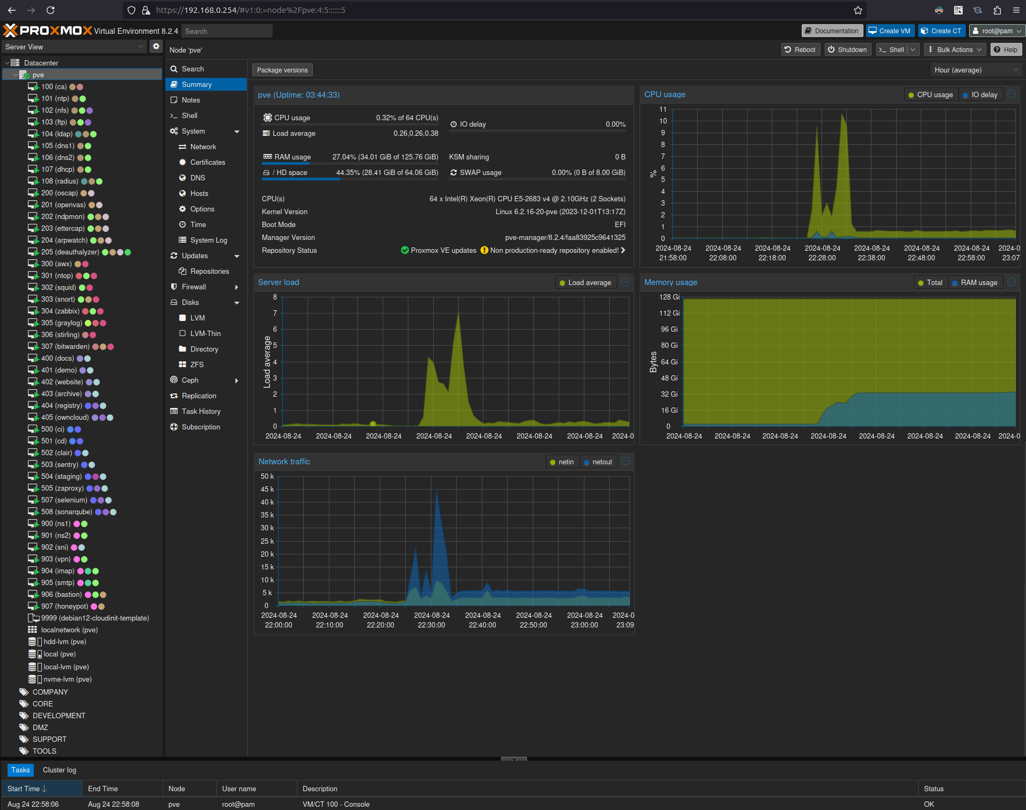Open LVM-Thin via its icon
Image resolution: width=1026 pixels, height=810 pixels.
pyautogui.click(x=182, y=333)
